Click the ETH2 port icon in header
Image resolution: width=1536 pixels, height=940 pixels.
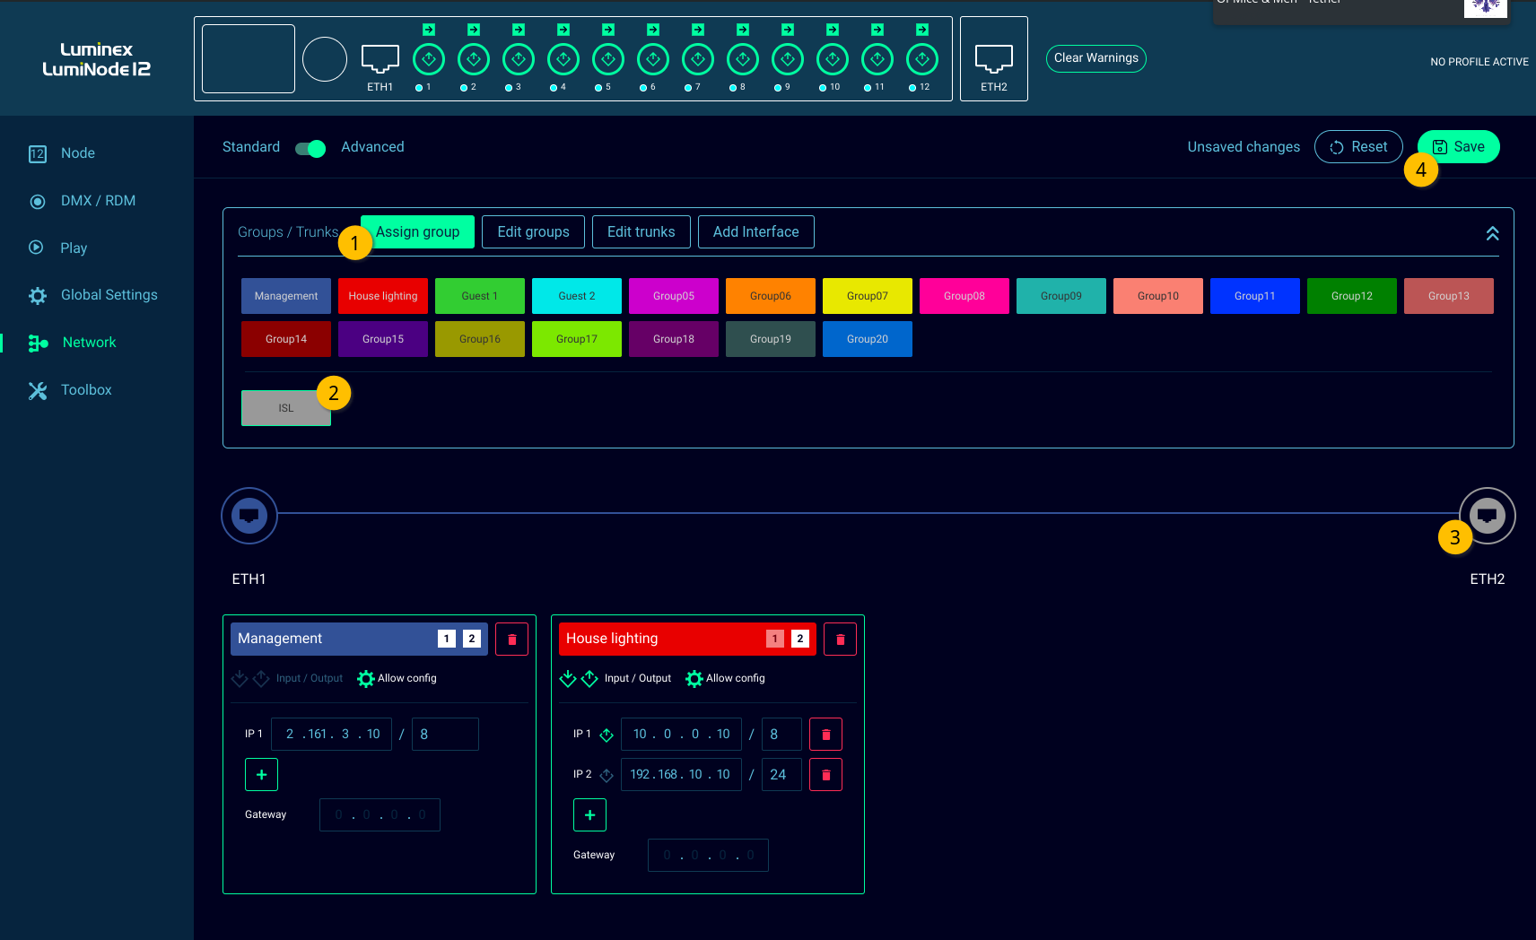(993, 59)
